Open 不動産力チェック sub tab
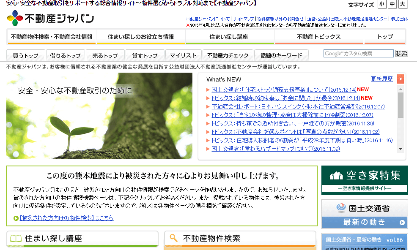Screen dimensions: 417x250 click(x=228, y=55)
